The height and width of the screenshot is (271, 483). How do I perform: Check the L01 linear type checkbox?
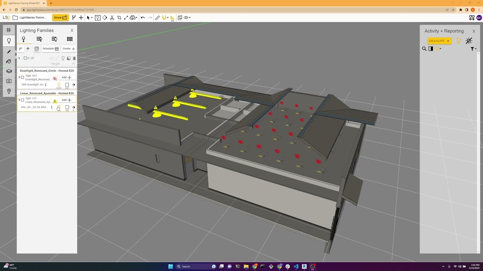click(x=22, y=100)
